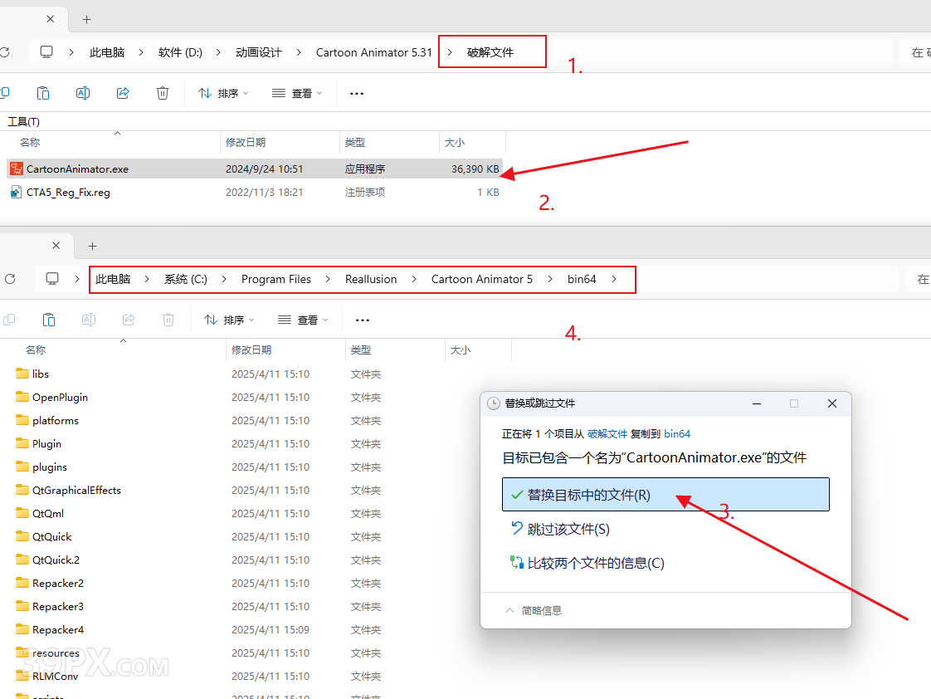Open the 工具(T) menu
Image resolution: width=931 pixels, height=699 pixels.
click(x=23, y=122)
